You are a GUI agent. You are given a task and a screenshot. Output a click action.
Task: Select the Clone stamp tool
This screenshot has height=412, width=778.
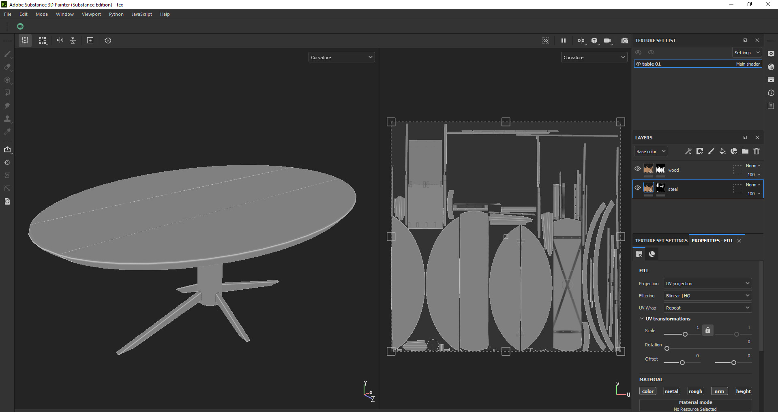(x=7, y=119)
